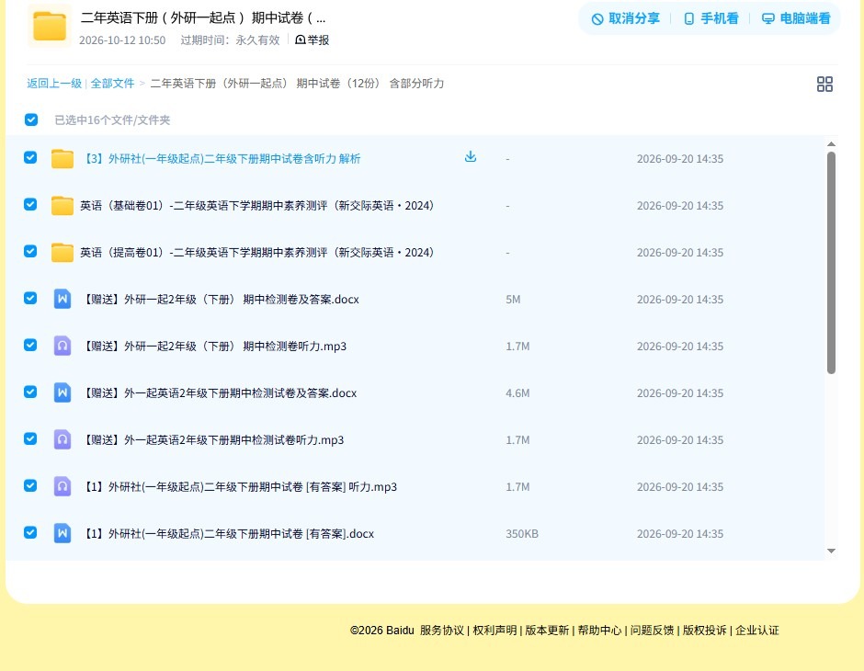Viewport: 864px width, 671px height.
Task: Uncheck 外研一起2年级 期中检测卷听力.mp3 checkbox
Action: coord(31,345)
